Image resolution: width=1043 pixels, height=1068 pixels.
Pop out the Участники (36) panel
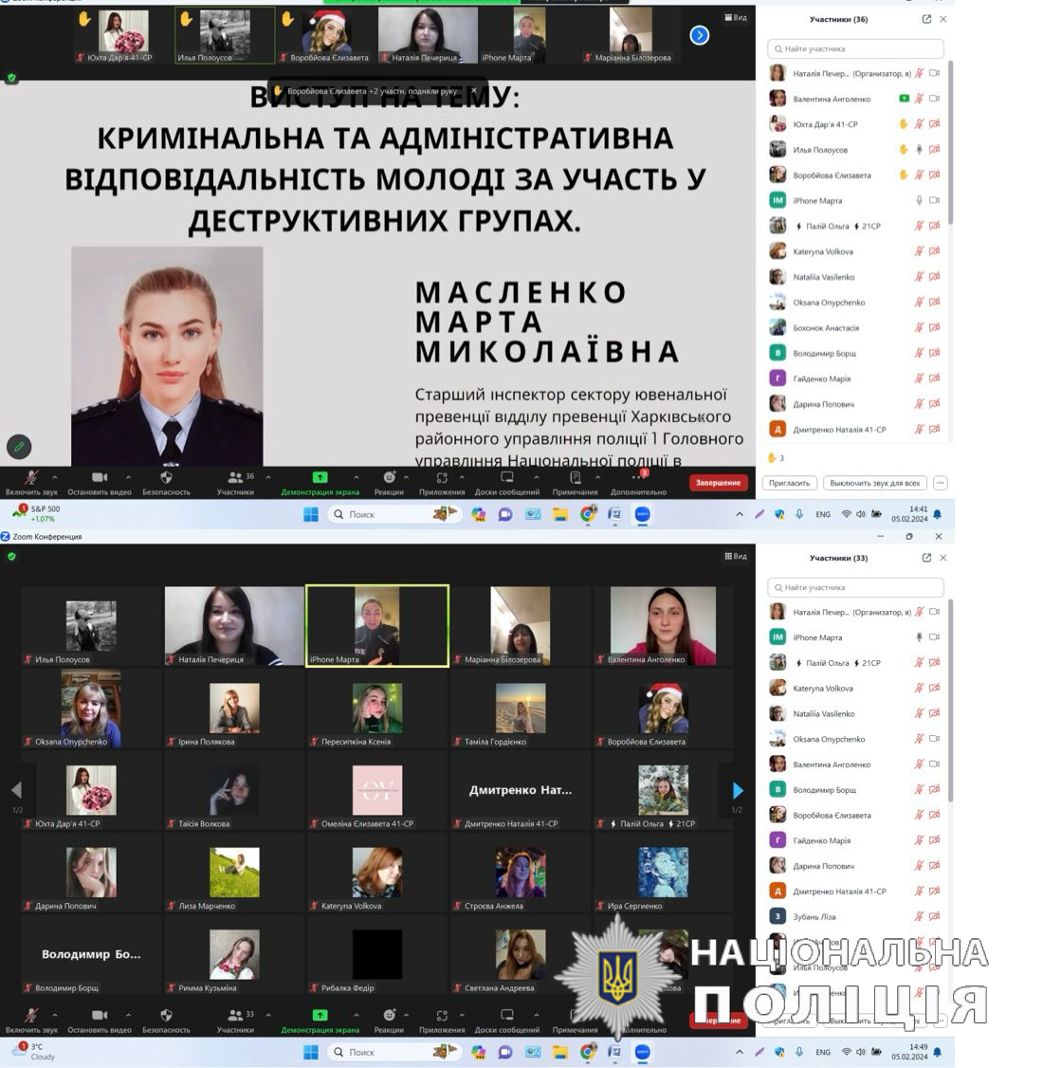click(x=926, y=19)
